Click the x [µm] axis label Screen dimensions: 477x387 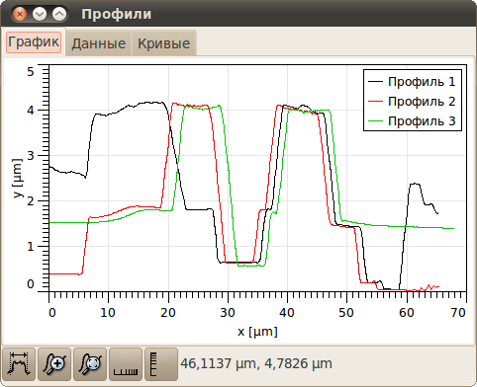(x=257, y=332)
